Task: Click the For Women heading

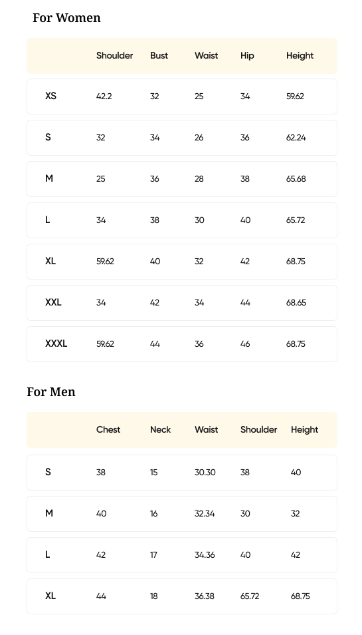Action: (66, 18)
